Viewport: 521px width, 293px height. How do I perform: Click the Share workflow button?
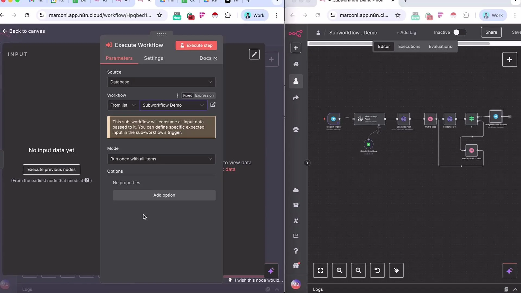pyautogui.click(x=491, y=32)
